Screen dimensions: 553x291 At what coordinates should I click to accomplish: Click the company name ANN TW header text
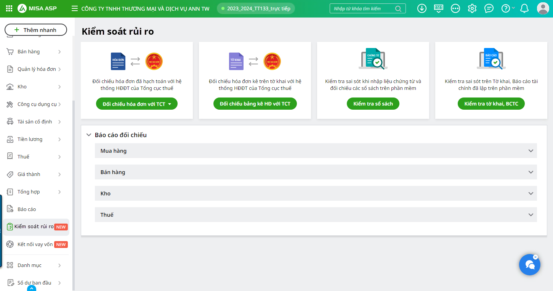click(146, 9)
